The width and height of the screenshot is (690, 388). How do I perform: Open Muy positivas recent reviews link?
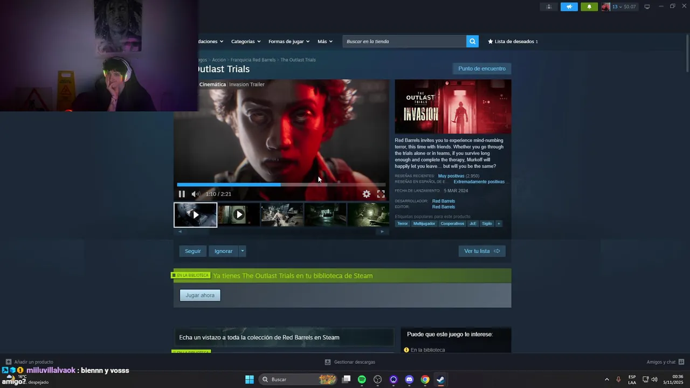451,176
